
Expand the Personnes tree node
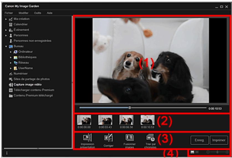[x=6, y=36]
